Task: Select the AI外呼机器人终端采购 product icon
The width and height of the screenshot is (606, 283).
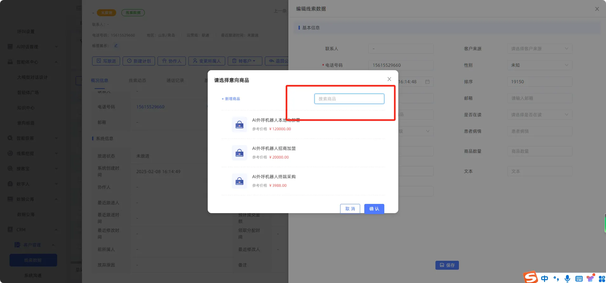Action: click(x=239, y=181)
